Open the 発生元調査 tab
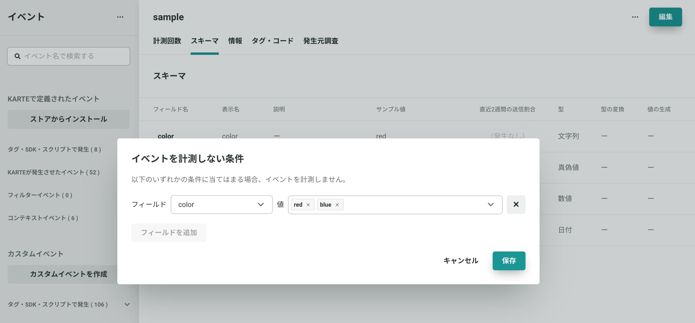This screenshot has width=695, height=323. point(321,41)
